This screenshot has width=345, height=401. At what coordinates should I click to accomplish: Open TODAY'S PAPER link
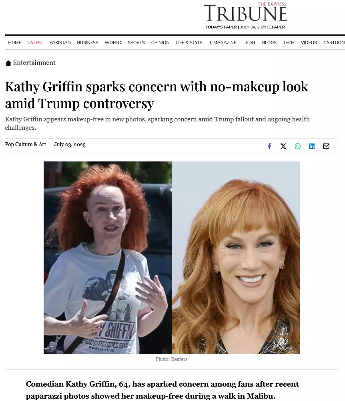tap(221, 27)
